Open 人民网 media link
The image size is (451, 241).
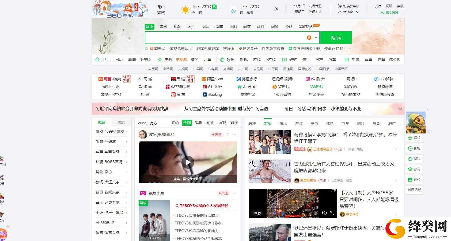click(x=153, y=69)
